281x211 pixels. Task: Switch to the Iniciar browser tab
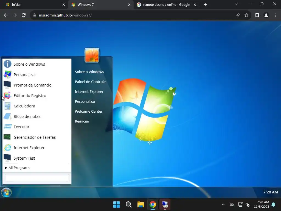point(34,5)
